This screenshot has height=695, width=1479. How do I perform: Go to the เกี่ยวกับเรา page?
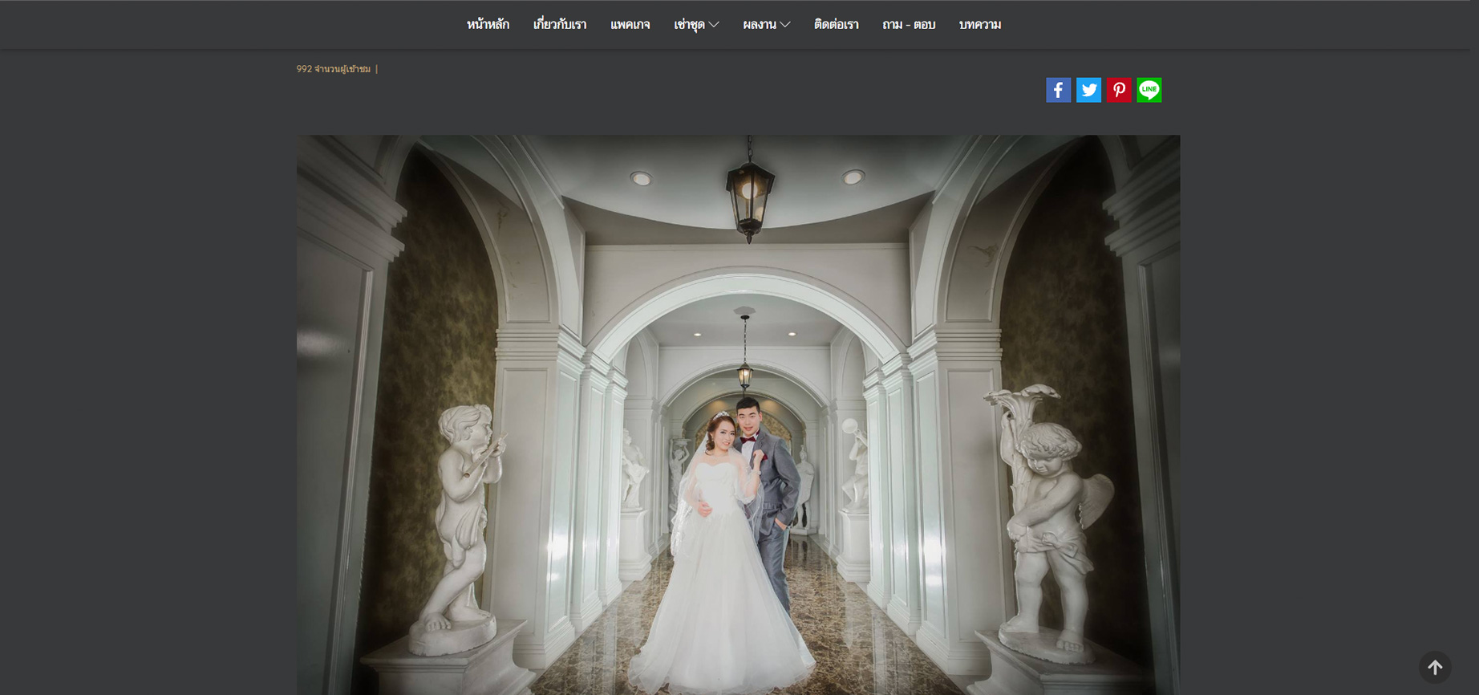(x=560, y=25)
